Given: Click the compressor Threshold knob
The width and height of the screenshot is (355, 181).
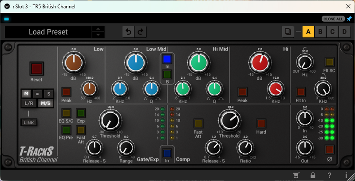Looking at the screenshot, I should click(x=229, y=120).
